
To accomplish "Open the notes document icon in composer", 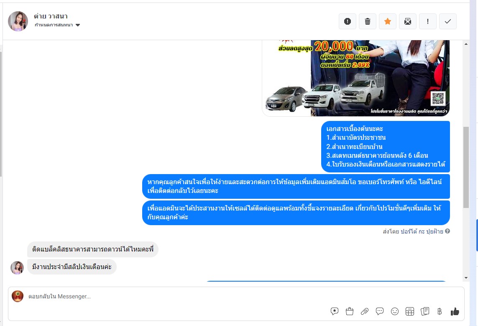I will [x=424, y=311].
